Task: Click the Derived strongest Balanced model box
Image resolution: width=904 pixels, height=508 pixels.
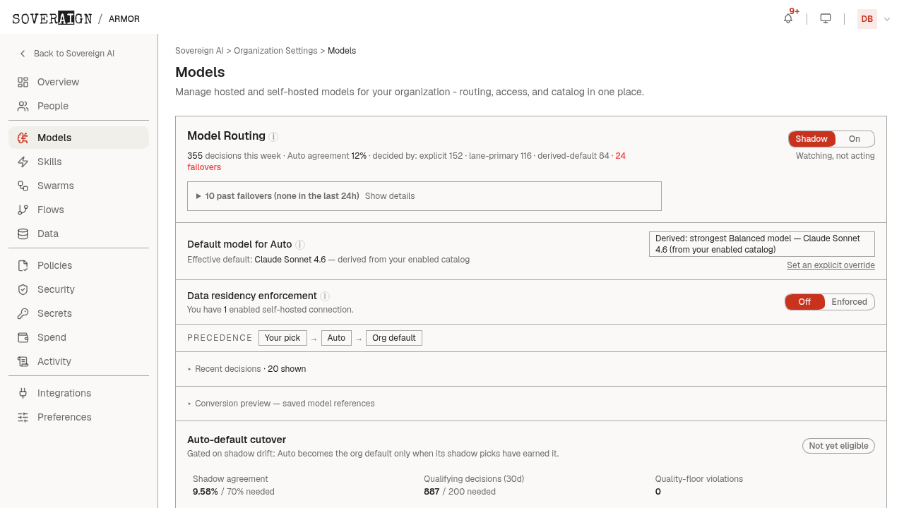Action: pyautogui.click(x=762, y=244)
